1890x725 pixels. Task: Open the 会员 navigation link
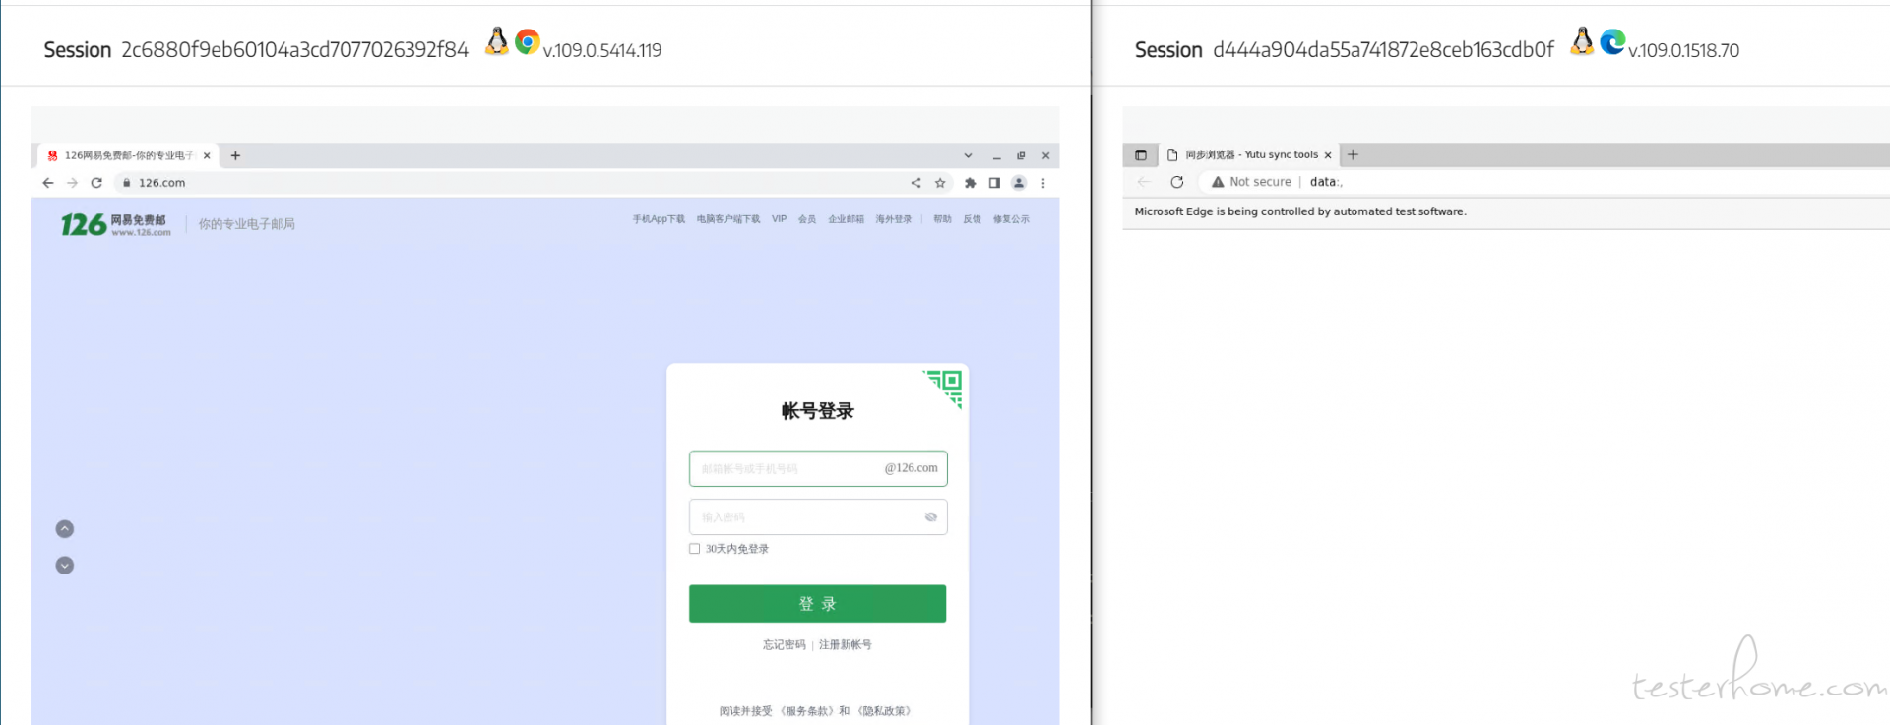pyautogui.click(x=807, y=219)
